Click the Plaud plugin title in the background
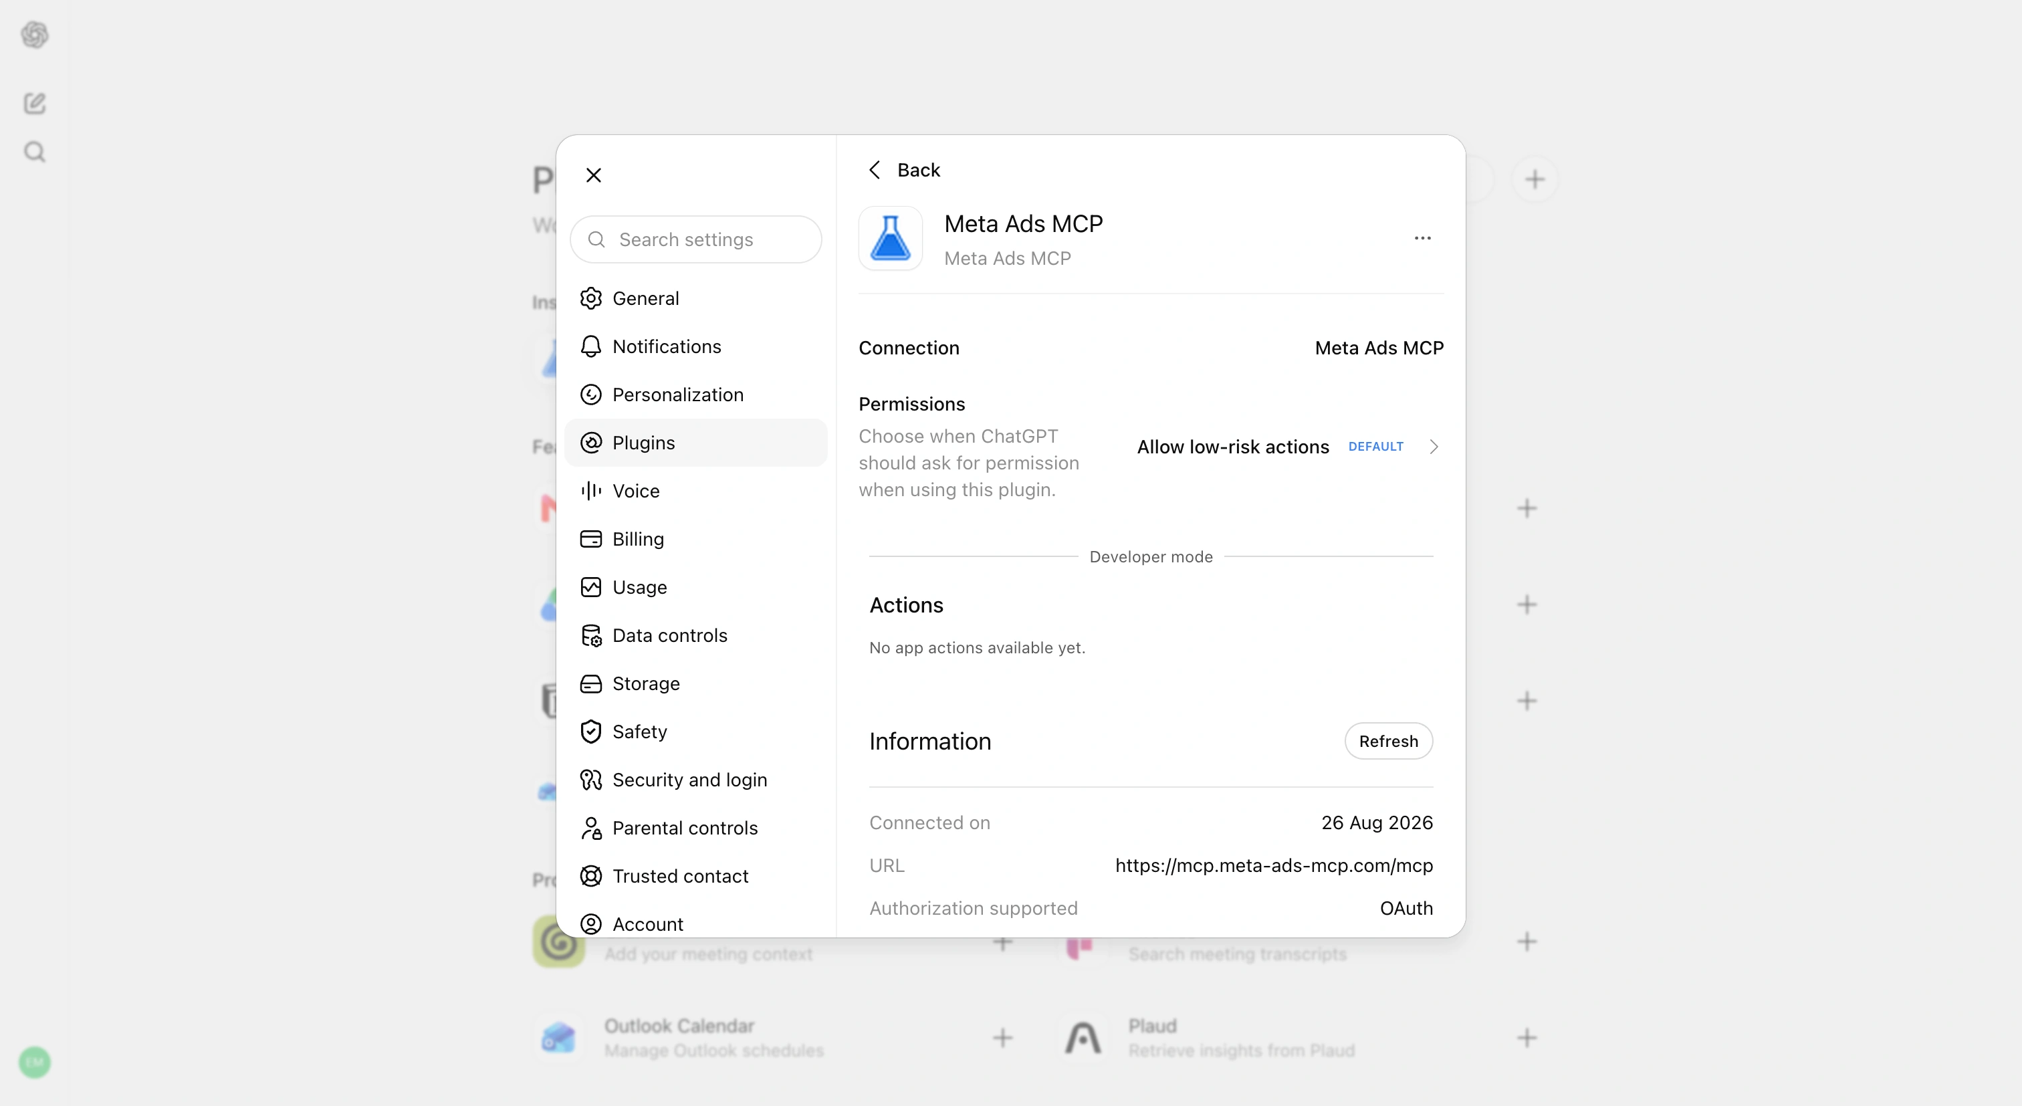Viewport: 2022px width, 1106px height. pos(1152,1026)
